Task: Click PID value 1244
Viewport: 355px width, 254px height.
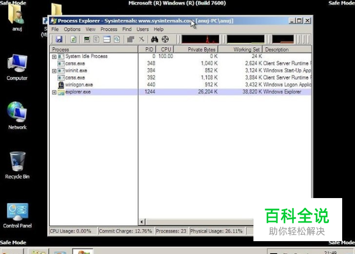Action: (x=150, y=92)
